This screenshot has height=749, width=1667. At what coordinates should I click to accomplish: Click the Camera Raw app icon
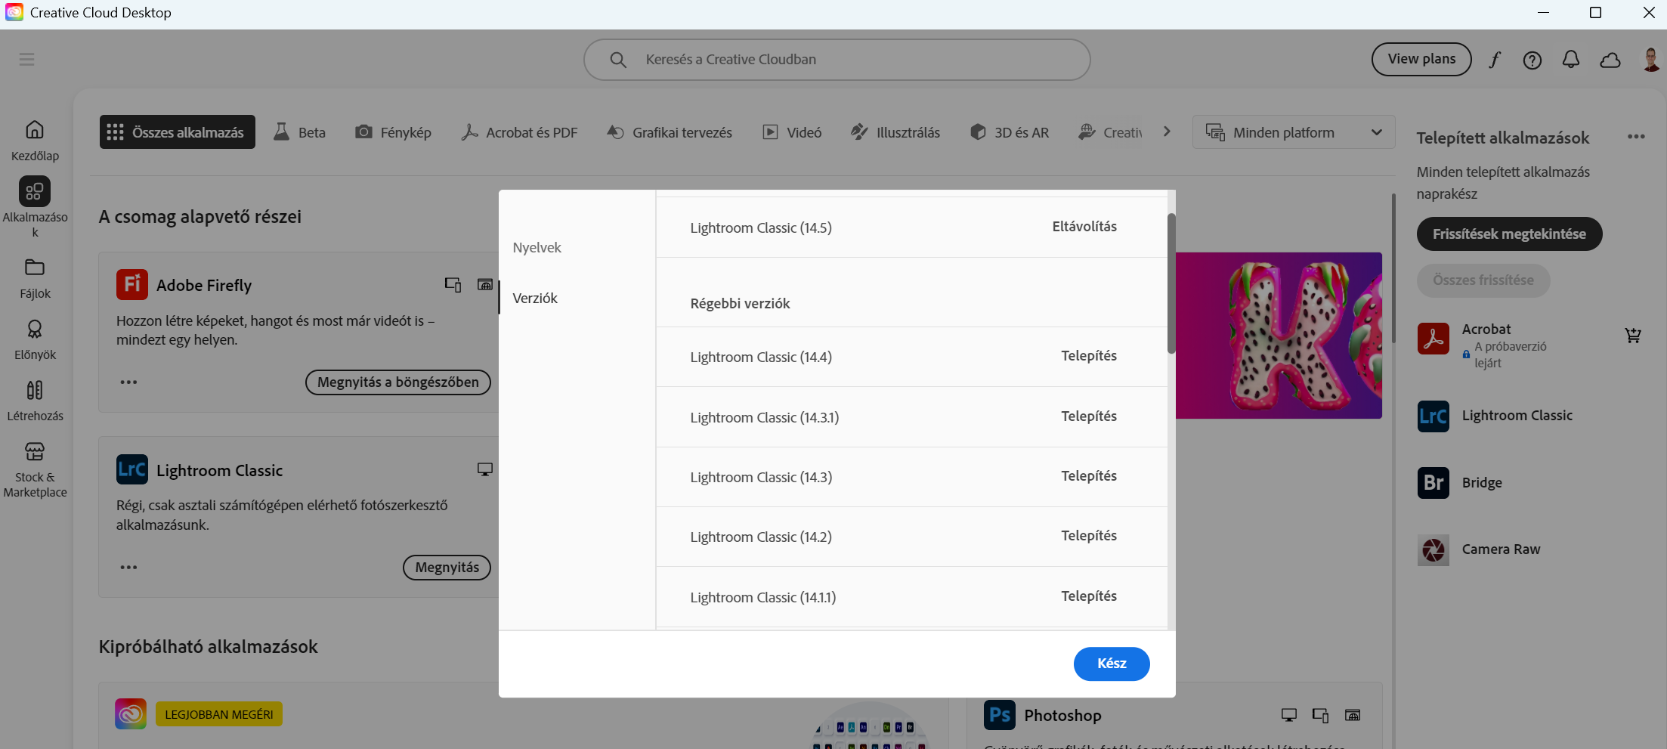(1433, 549)
